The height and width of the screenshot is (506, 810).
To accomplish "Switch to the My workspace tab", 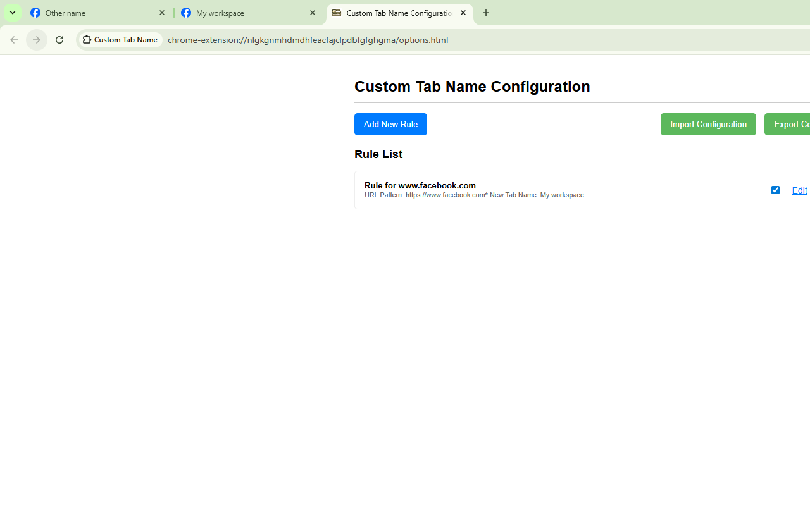I will 240,13.
